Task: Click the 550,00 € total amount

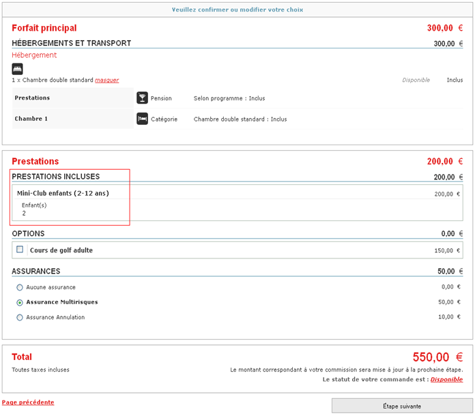Action: point(437,357)
